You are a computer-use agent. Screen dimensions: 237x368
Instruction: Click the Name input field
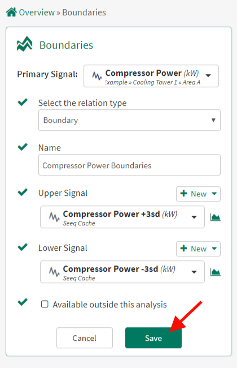pyautogui.click(x=129, y=165)
